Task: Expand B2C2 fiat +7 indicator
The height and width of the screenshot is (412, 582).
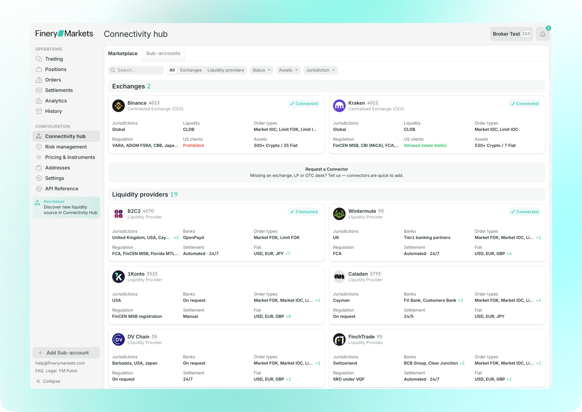Action: click(x=288, y=254)
